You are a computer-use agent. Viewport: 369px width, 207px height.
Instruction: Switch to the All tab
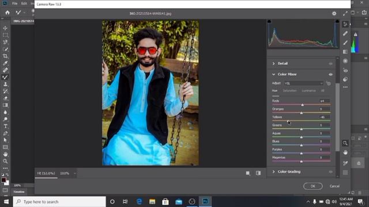coord(323,91)
